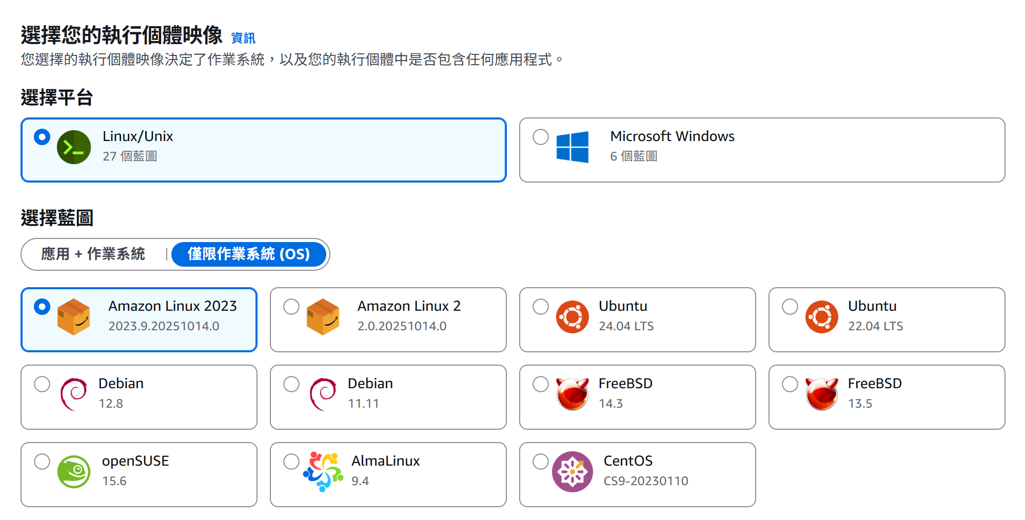
Task: Click the Amazon Linux 2 box icon
Action: click(x=323, y=317)
